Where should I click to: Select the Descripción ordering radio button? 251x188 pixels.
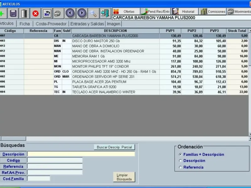(180, 161)
